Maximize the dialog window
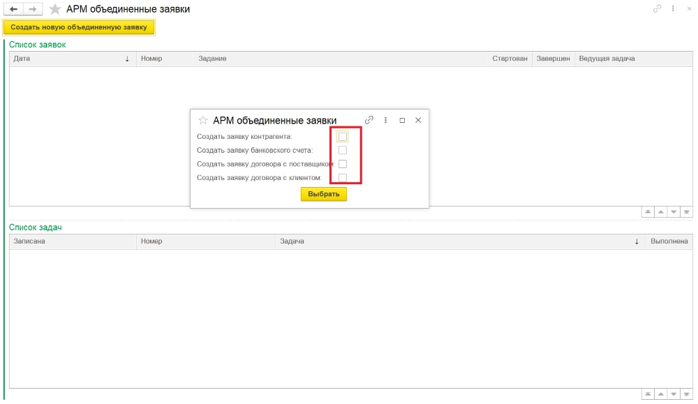This screenshot has height=404, width=698. (x=402, y=120)
